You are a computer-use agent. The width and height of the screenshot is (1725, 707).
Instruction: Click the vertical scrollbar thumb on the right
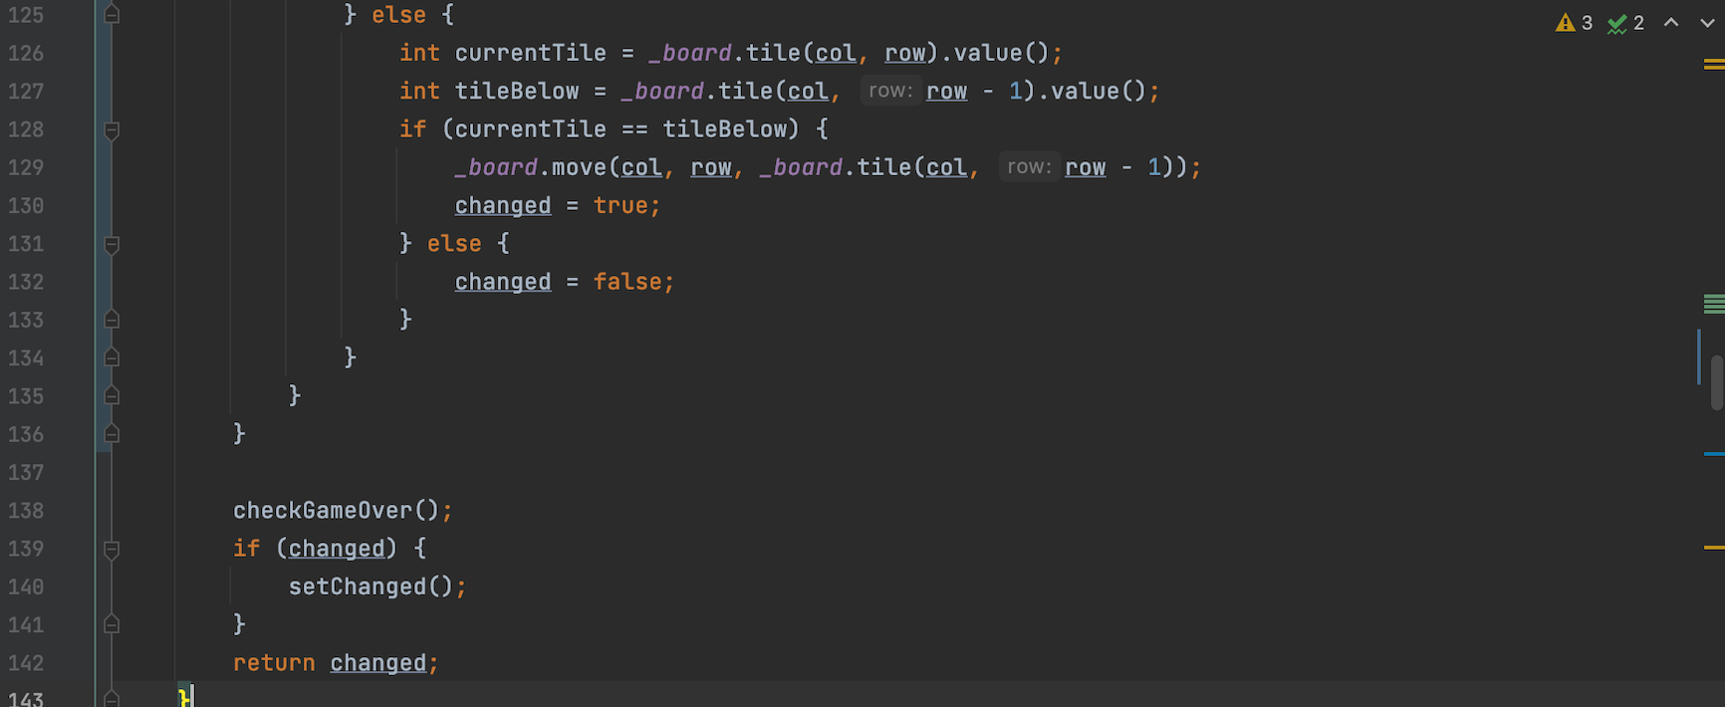point(1716,382)
